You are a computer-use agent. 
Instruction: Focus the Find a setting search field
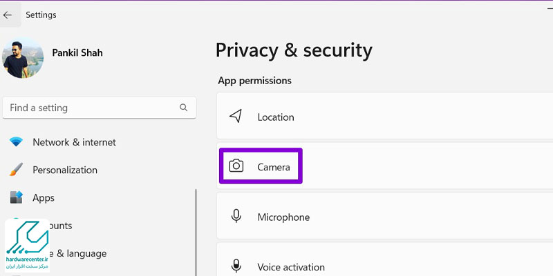[99, 108]
